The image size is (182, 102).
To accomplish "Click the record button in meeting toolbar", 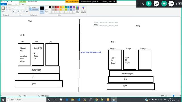I will [180, 4].
